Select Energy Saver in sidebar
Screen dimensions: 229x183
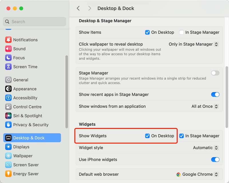[32, 174]
